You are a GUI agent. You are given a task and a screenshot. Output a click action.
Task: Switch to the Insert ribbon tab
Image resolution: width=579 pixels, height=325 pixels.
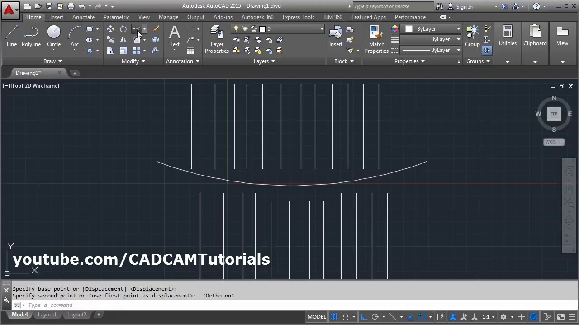coord(57,17)
